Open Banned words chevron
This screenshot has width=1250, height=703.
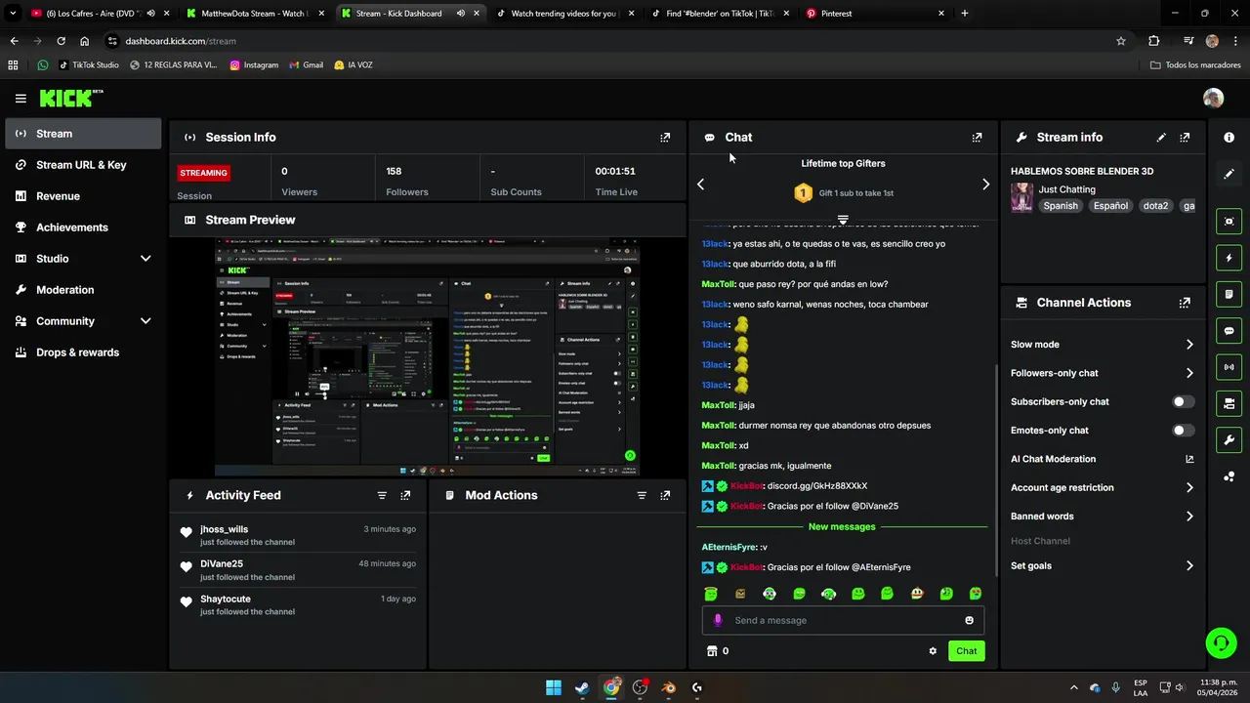[x=1189, y=517]
